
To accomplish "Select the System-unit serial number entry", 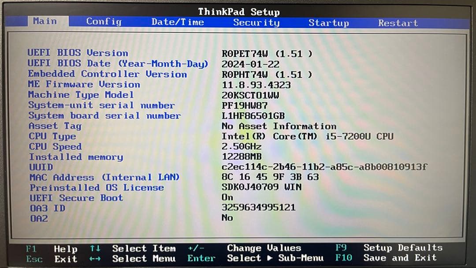I will click(x=101, y=105).
